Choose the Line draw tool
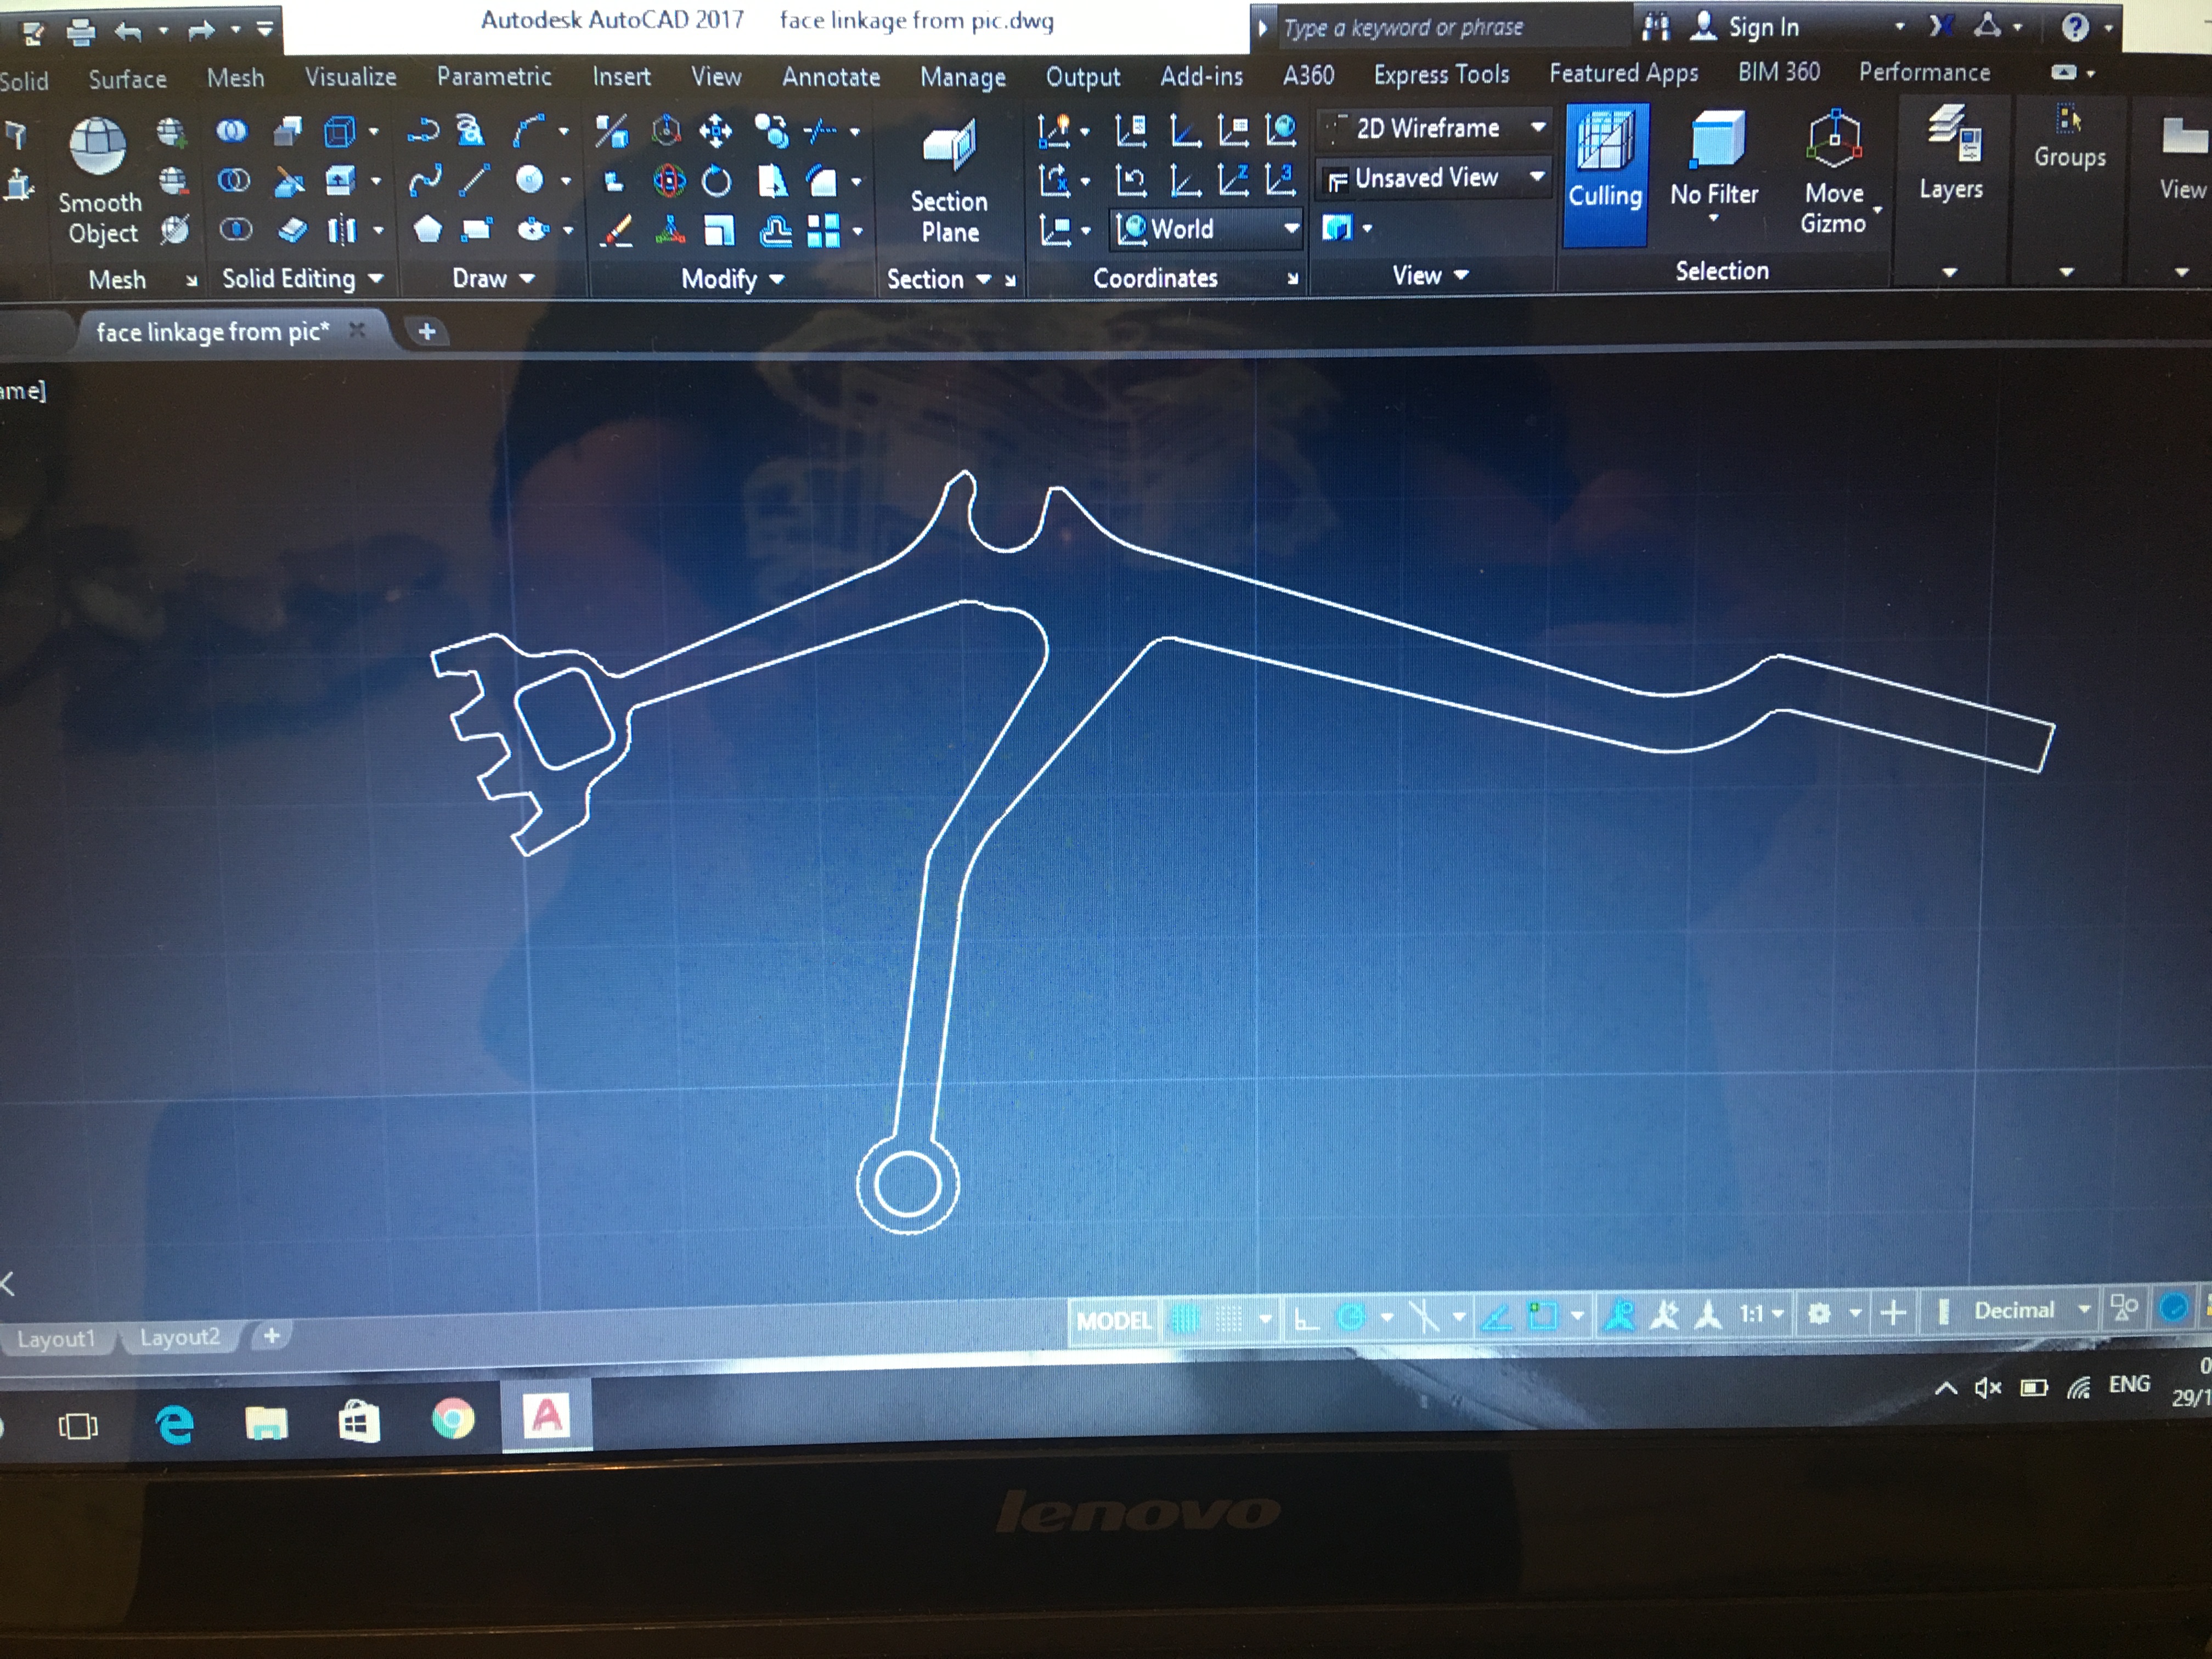 [x=474, y=180]
